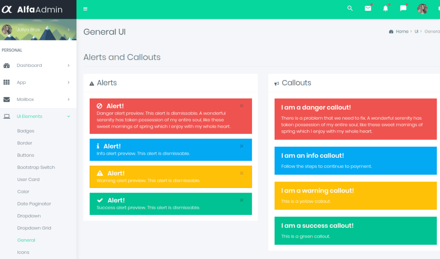Dismiss the red danger alert
The width and height of the screenshot is (440, 259).
point(241,106)
